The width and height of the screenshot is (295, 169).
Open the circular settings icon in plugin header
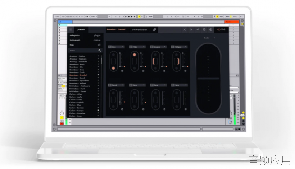click(x=210, y=30)
